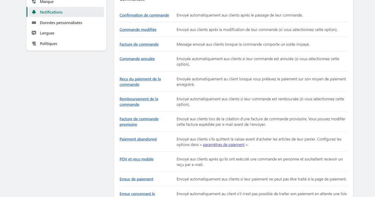Open Facture de commande provisoire link
This screenshot has height=197, width=375.
pyautogui.click(x=139, y=122)
